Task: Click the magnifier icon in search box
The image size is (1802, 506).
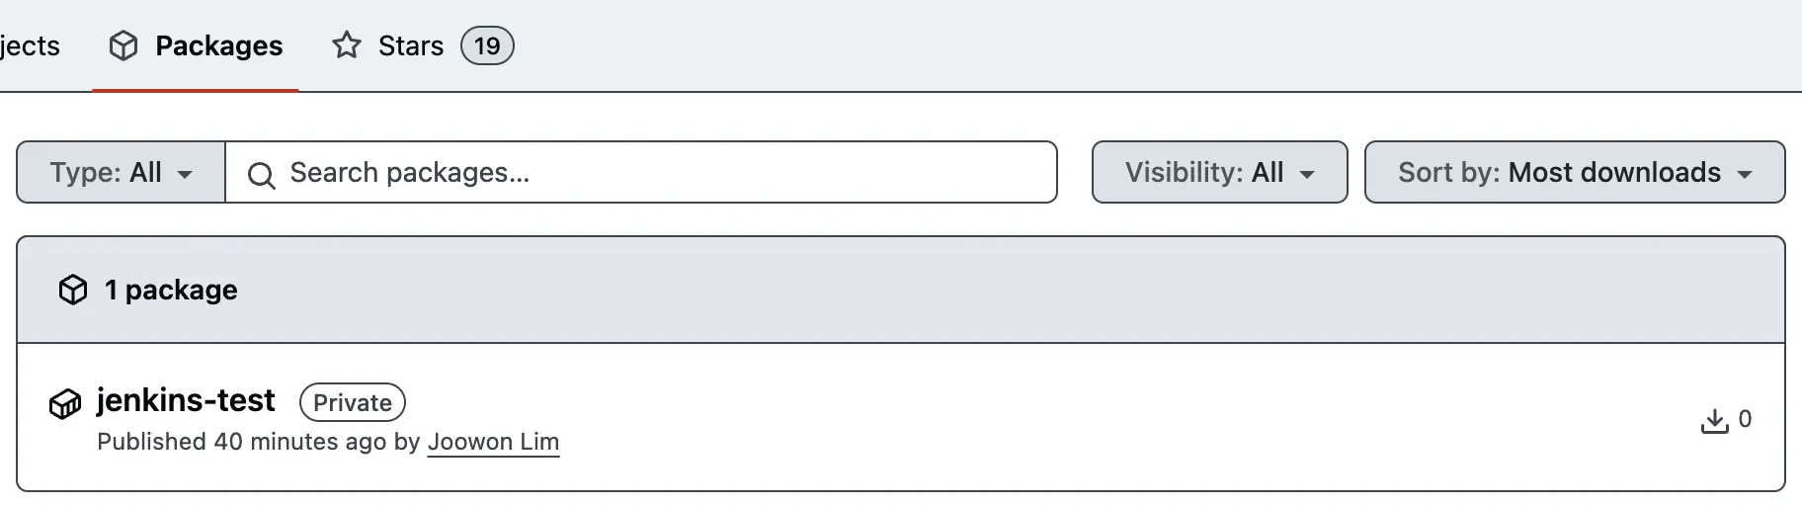Action: 261,175
